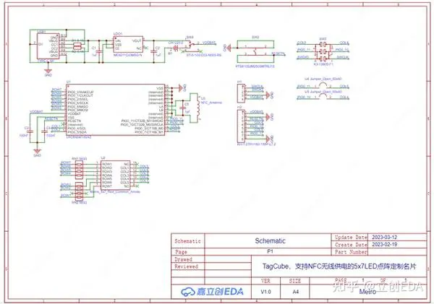Click the "Reviewed" field label

pos(186,266)
